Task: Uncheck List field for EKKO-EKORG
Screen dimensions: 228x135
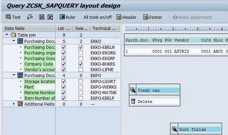Action: (x=64, y=53)
